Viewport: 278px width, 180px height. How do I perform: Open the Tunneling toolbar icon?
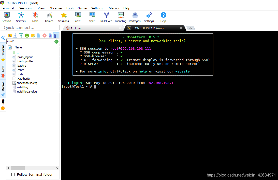point(120,17)
